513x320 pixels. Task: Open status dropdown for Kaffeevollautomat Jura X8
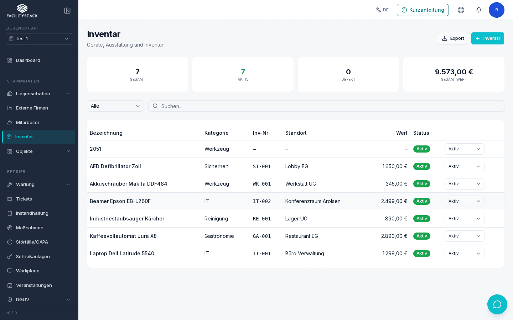pyautogui.click(x=465, y=236)
